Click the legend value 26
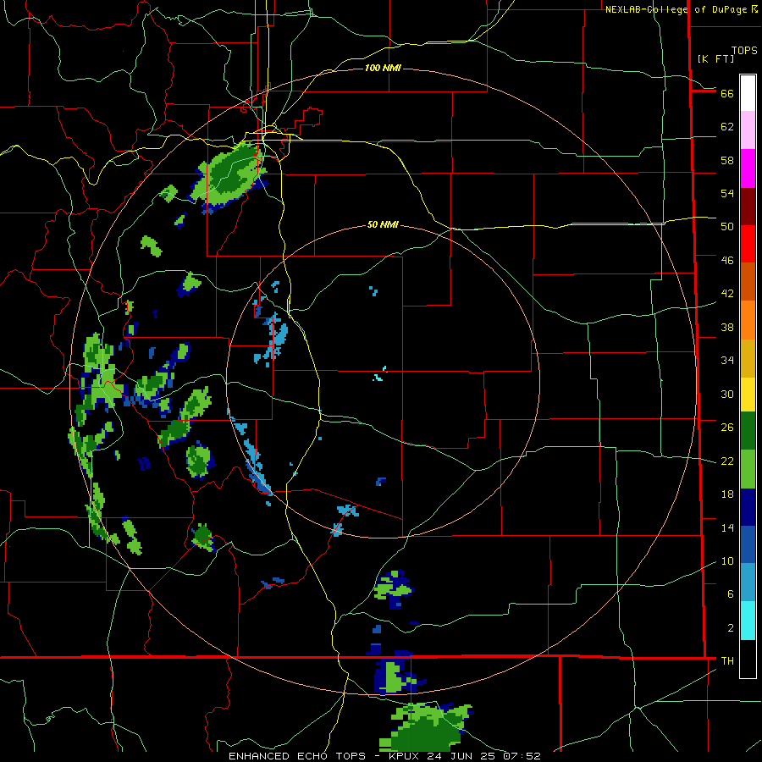This screenshot has width=762, height=762. [x=727, y=428]
